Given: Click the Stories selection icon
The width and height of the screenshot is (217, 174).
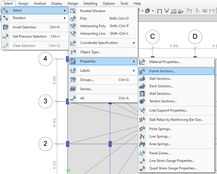Looking at the screenshot, I should (73, 89).
